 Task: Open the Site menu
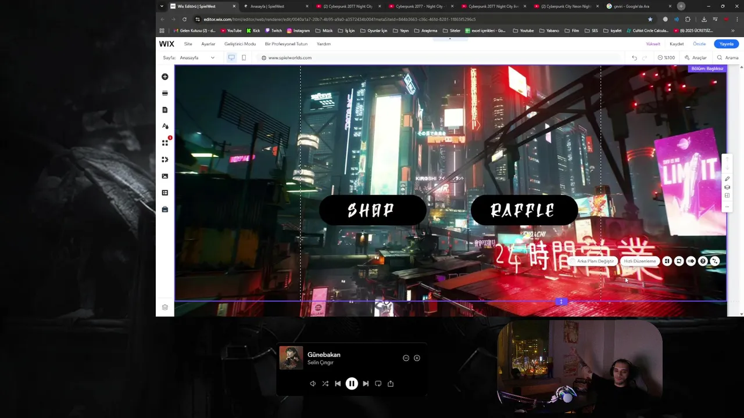(x=188, y=44)
